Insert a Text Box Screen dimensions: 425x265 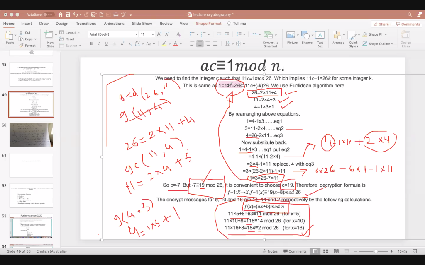point(320,39)
